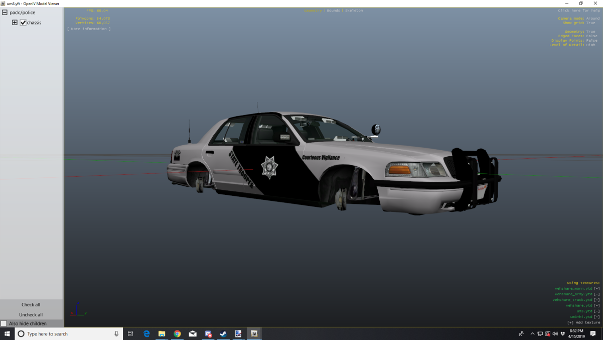Click the OpenIV taskbar icon
The height and width of the screenshot is (340, 603).
click(254, 333)
